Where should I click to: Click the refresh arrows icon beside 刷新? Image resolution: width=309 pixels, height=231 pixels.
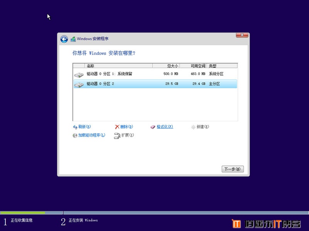[75, 127]
